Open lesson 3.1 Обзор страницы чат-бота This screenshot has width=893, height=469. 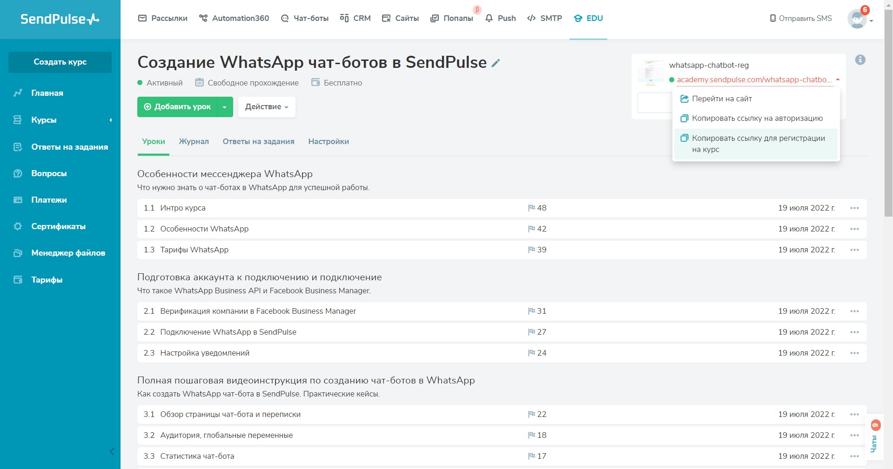pos(502,414)
